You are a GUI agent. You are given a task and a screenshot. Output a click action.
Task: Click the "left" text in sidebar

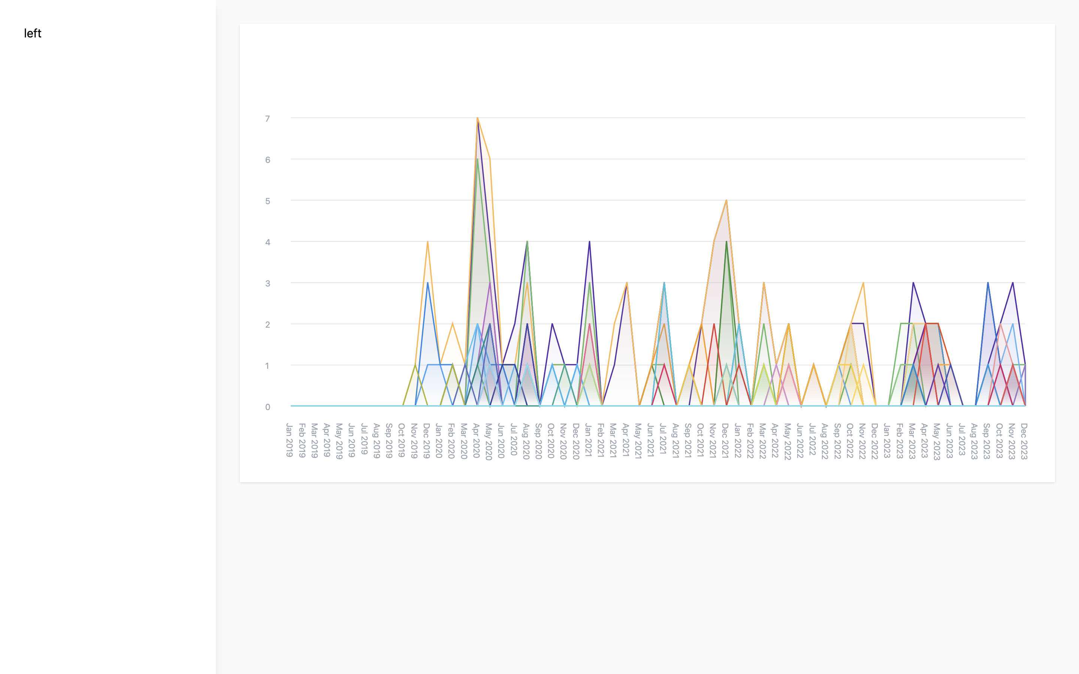[33, 33]
